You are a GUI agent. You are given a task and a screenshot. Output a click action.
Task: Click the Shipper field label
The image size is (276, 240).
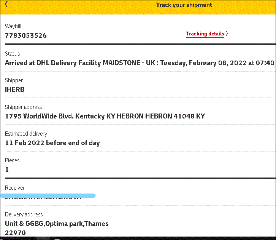click(x=14, y=80)
